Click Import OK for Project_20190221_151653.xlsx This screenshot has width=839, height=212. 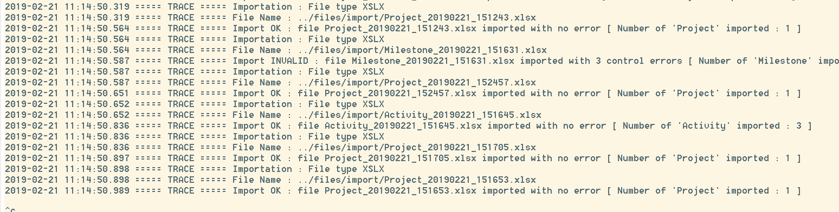coord(257,190)
